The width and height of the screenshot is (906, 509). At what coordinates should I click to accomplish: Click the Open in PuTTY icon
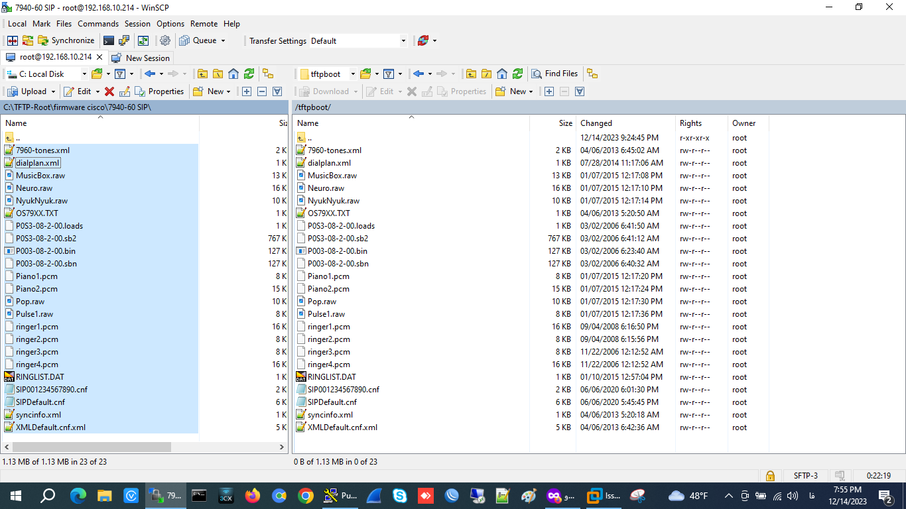(124, 40)
